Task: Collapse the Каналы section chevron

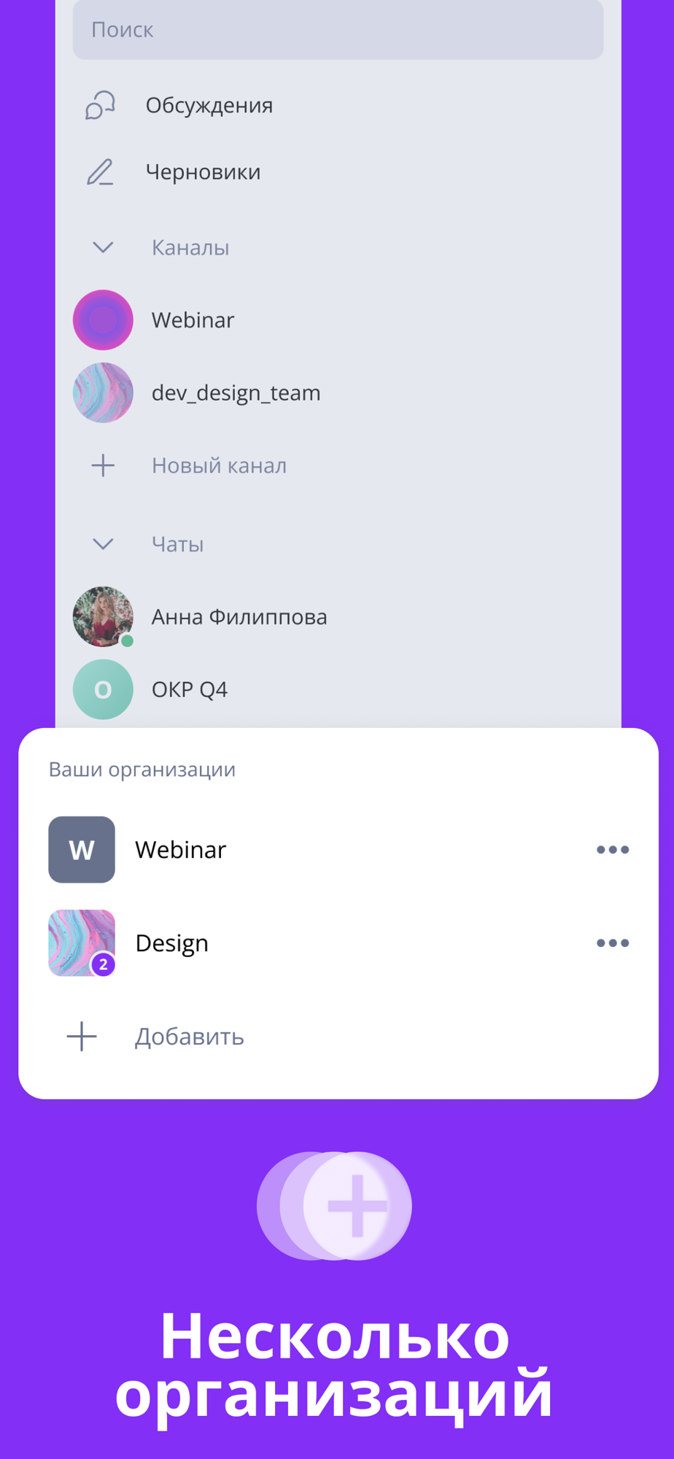Action: 103,247
